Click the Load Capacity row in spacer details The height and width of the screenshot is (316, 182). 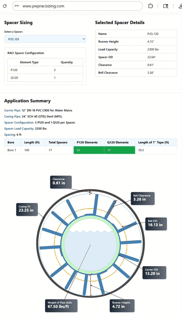(x=136, y=49)
